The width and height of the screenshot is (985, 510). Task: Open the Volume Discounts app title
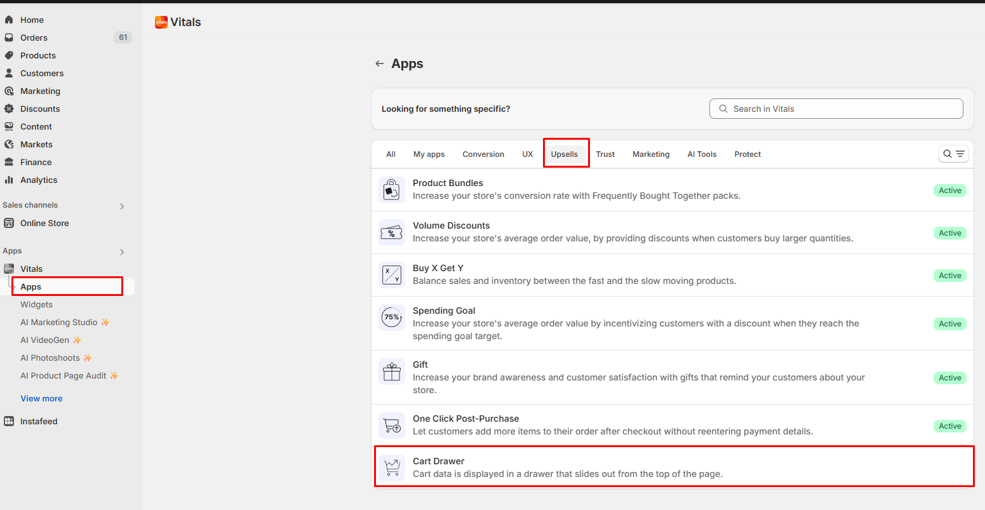point(451,225)
